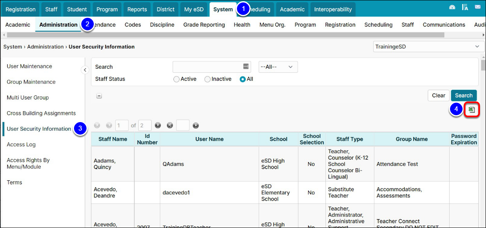Sort by the User Name column header

coord(209,139)
